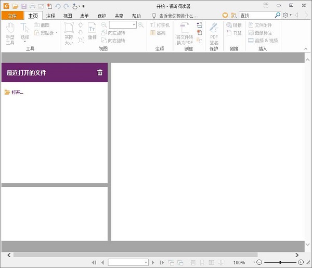Select continuous page view icon in status bar

[202, 262]
